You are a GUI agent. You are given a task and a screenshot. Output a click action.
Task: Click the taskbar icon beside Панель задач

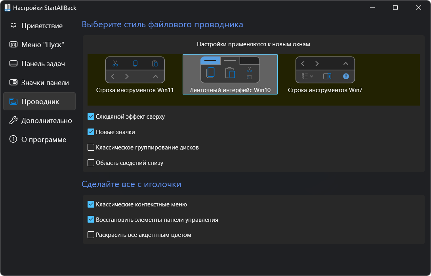pos(13,63)
